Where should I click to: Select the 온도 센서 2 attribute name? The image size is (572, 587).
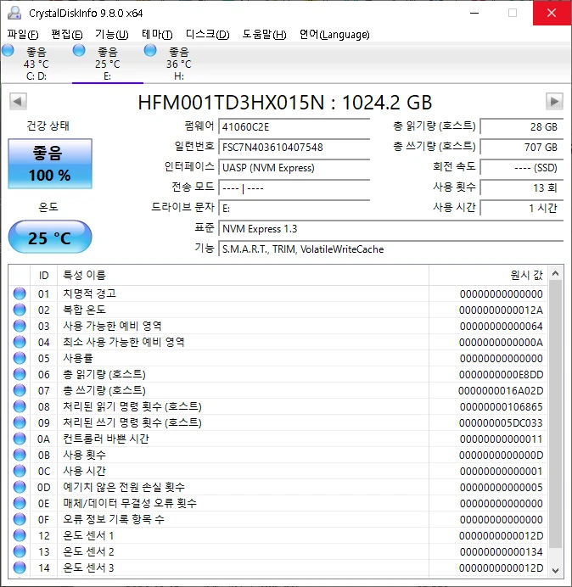coord(88,551)
